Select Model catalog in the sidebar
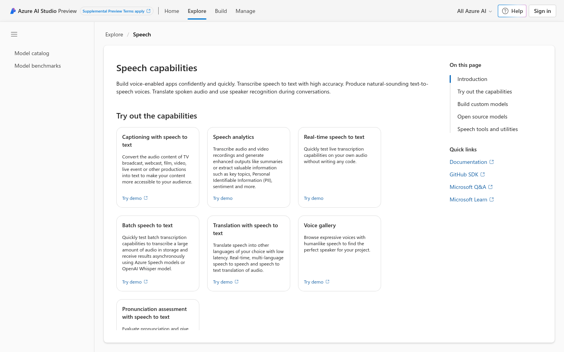564x352 pixels. tap(32, 53)
